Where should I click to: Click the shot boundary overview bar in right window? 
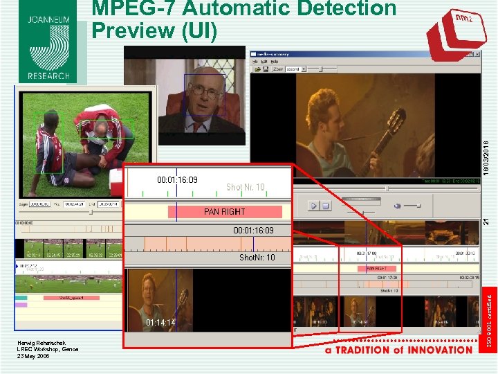[x=382, y=284]
